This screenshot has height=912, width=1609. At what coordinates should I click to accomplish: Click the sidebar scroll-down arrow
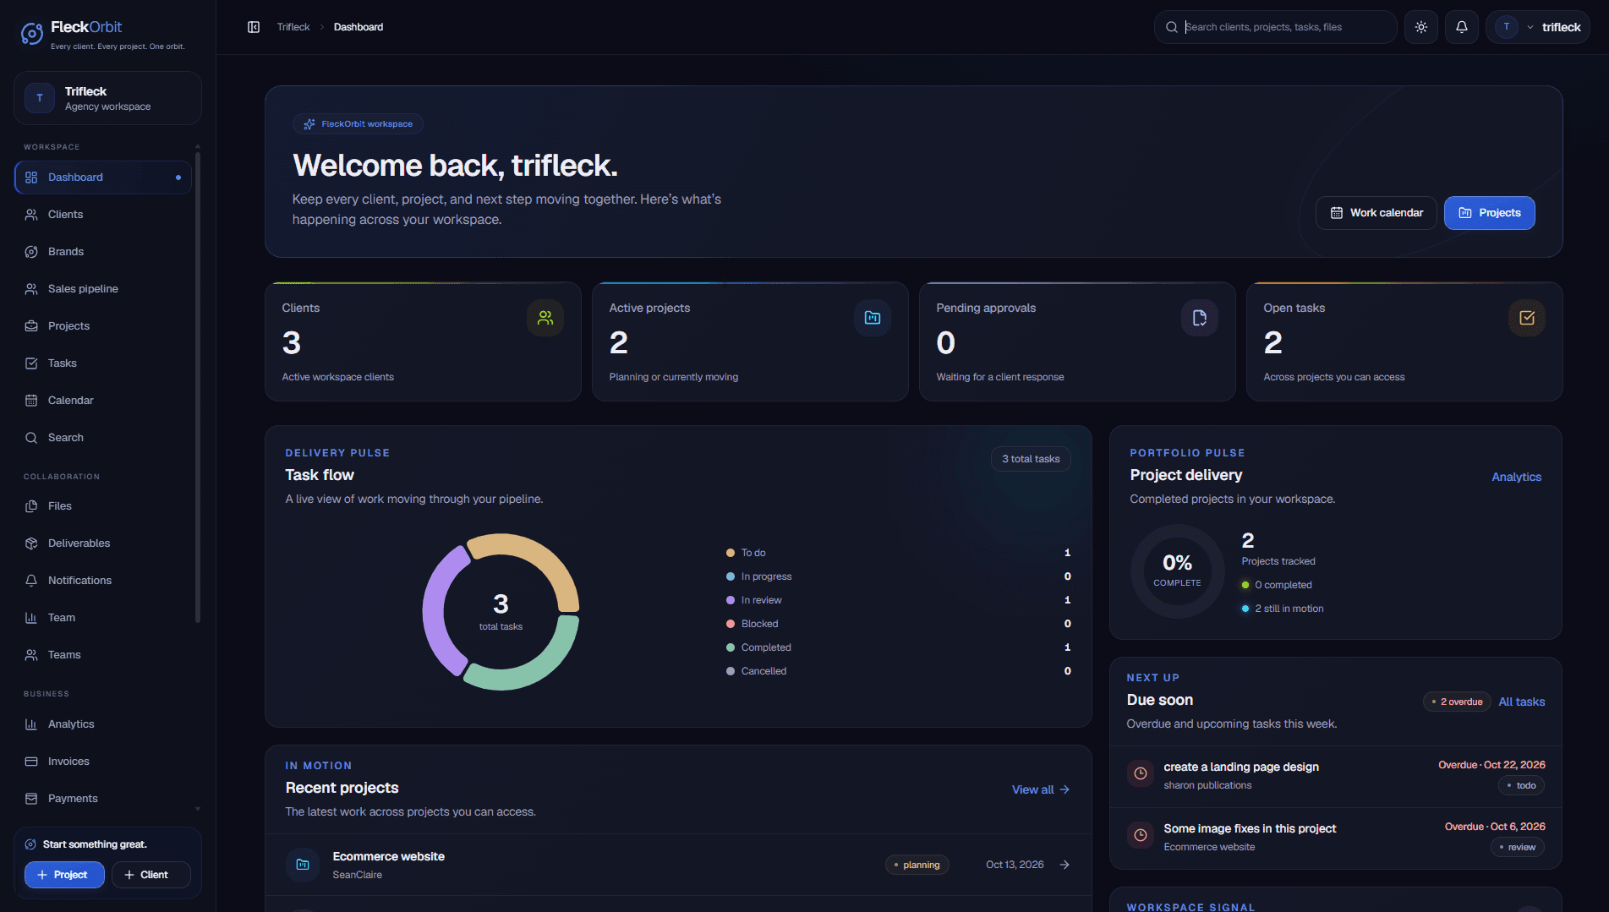tap(198, 809)
